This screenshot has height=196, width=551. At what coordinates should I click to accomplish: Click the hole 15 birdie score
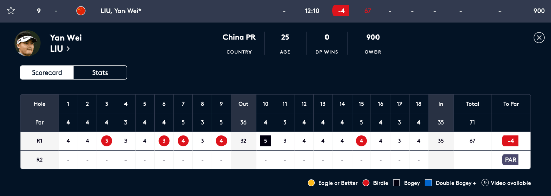(361, 141)
